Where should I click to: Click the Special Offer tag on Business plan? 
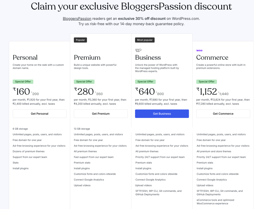pos(145,82)
